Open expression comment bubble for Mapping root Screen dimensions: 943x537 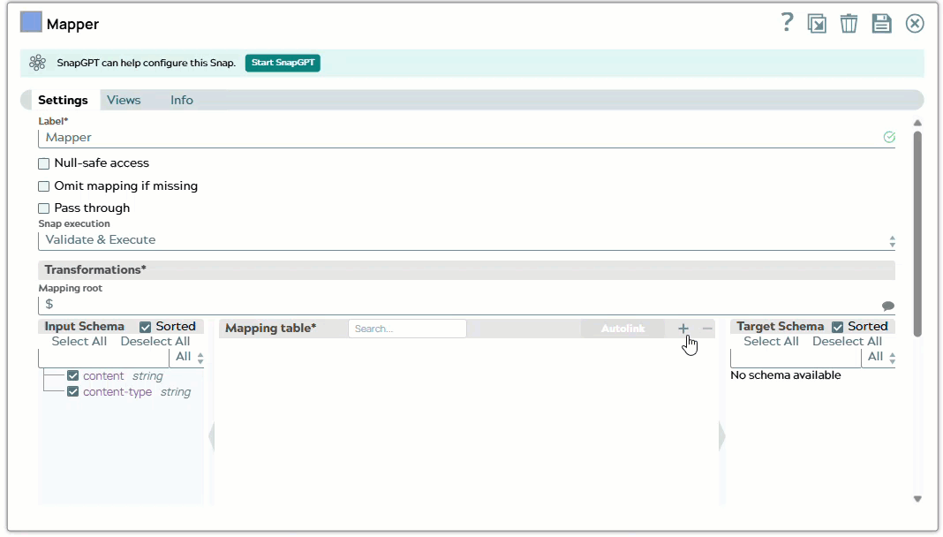tap(887, 306)
